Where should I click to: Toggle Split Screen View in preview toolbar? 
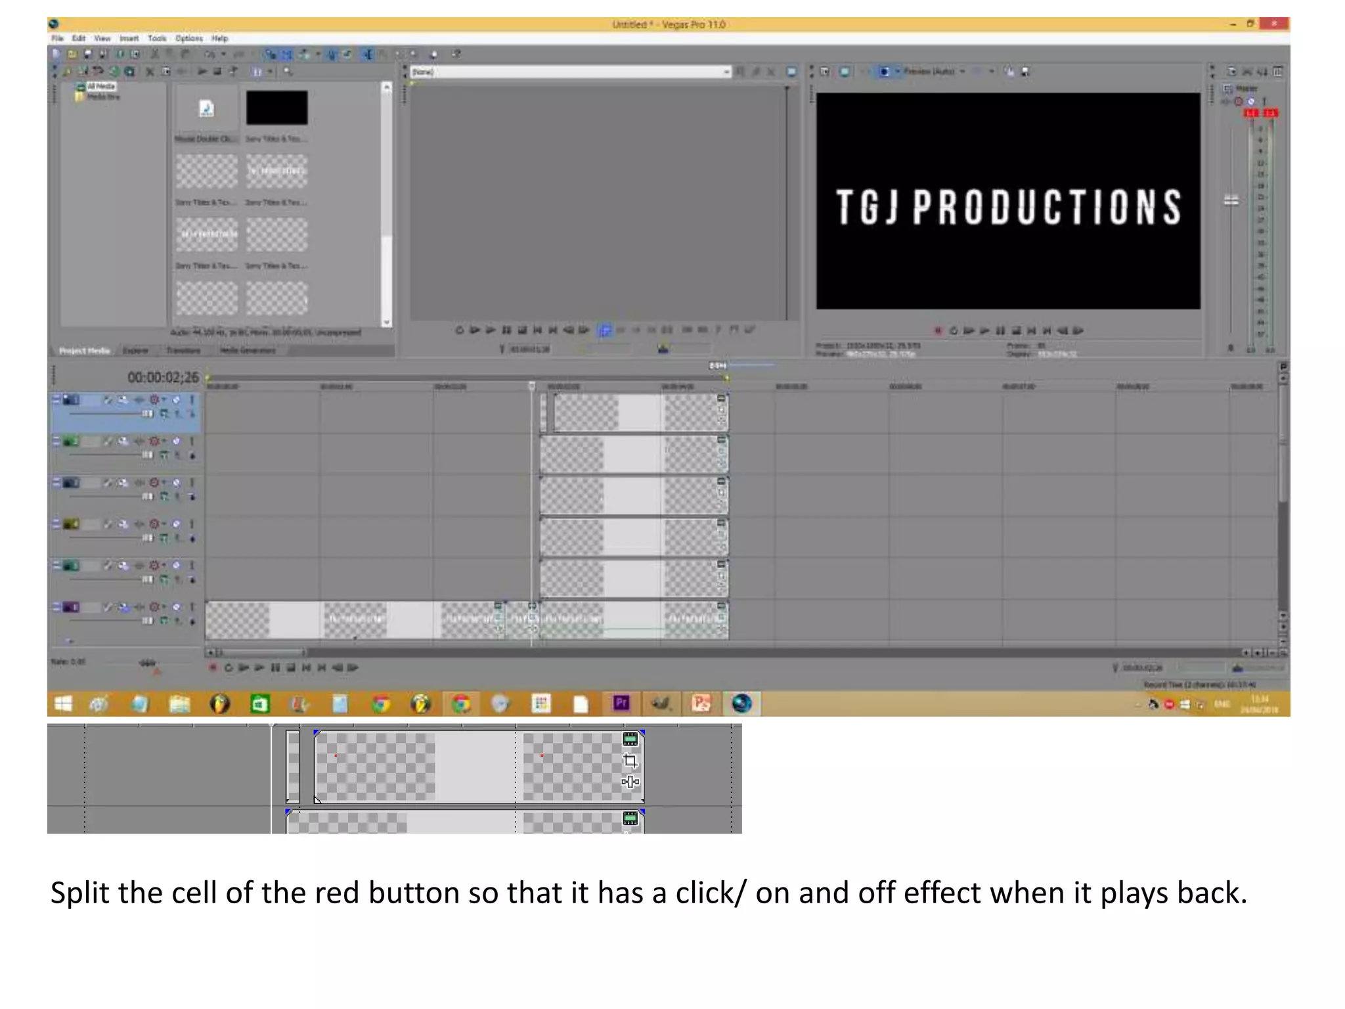(884, 71)
